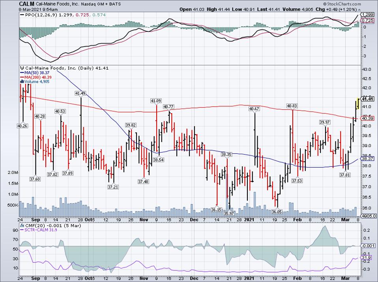378x282 pixels.
Task: Click the 40.39 MA(200) tag on the price axis
Action: [368, 118]
